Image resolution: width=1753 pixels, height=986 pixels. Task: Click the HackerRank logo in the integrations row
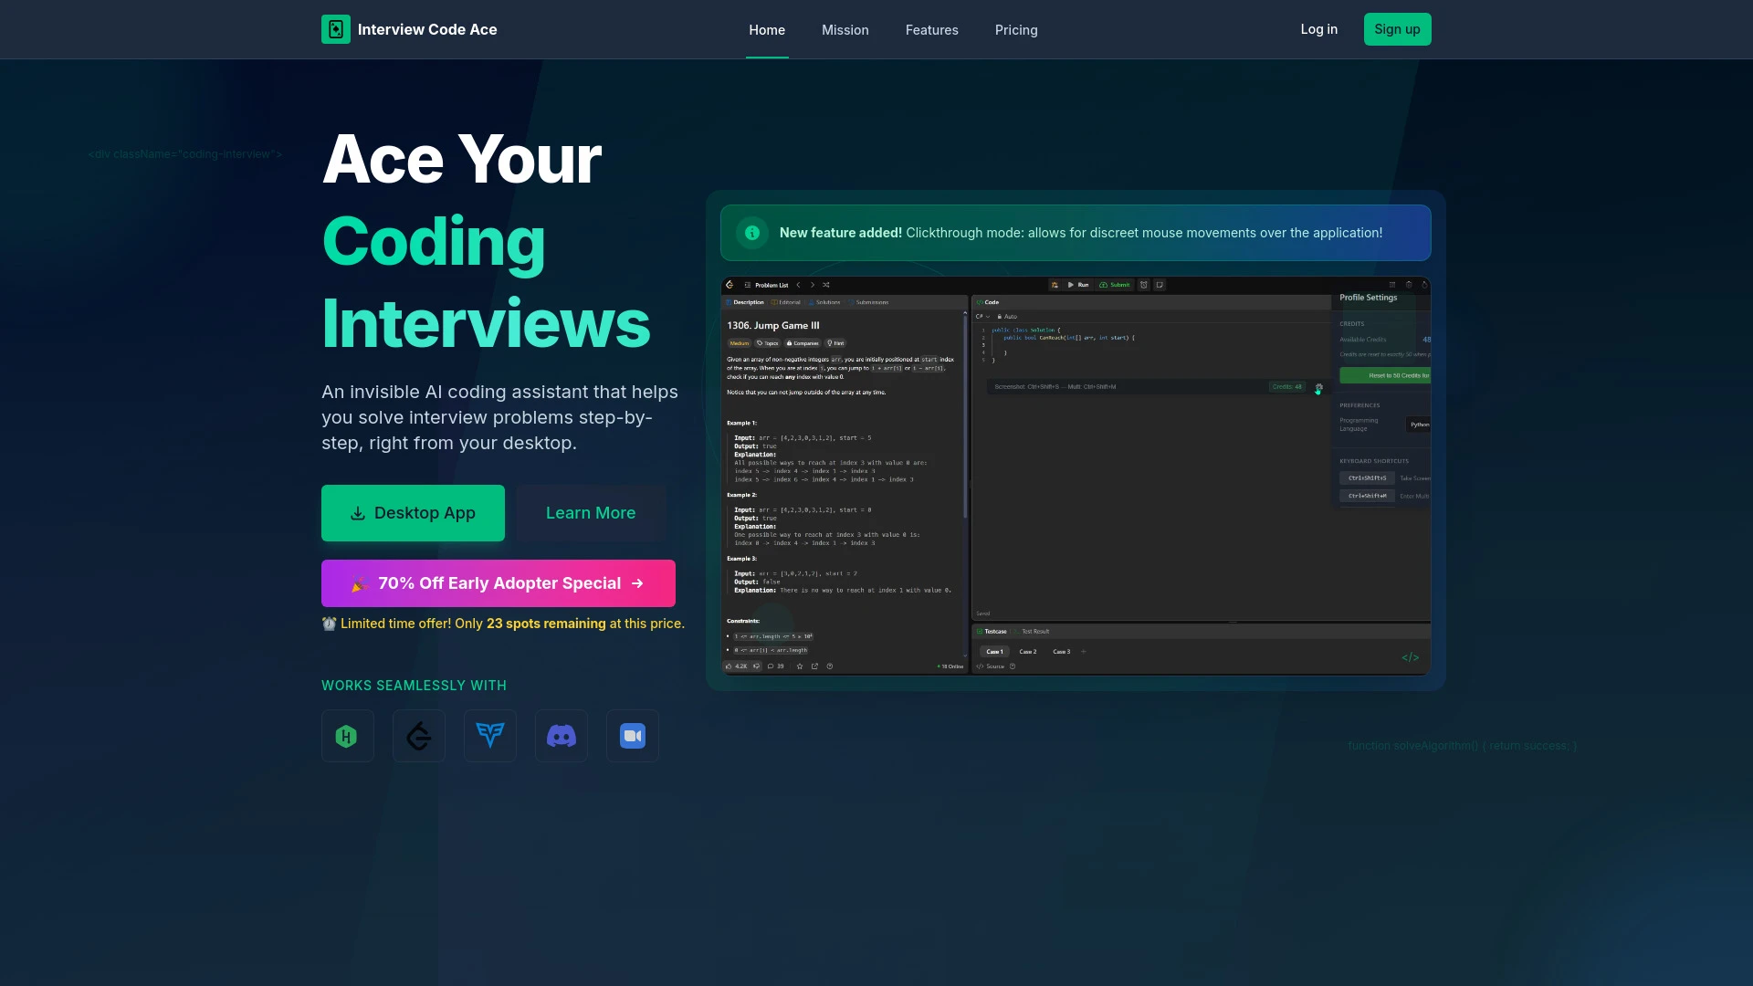coord(347,736)
